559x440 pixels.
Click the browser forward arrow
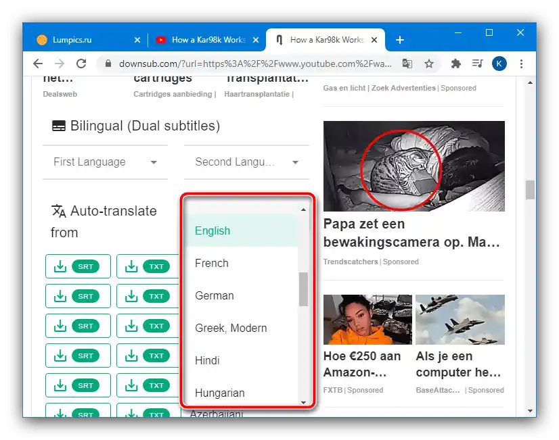point(60,64)
